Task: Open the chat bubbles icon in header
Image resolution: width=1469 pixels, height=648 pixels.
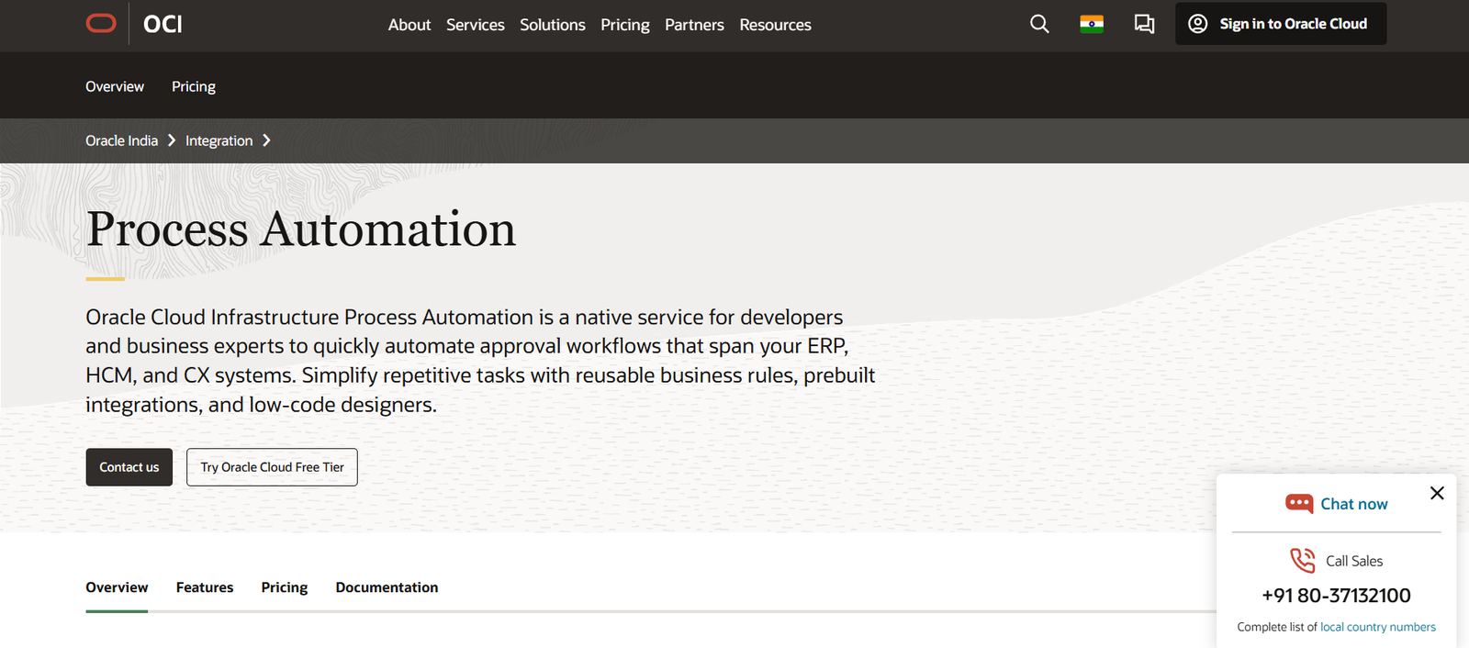Action: (1144, 24)
